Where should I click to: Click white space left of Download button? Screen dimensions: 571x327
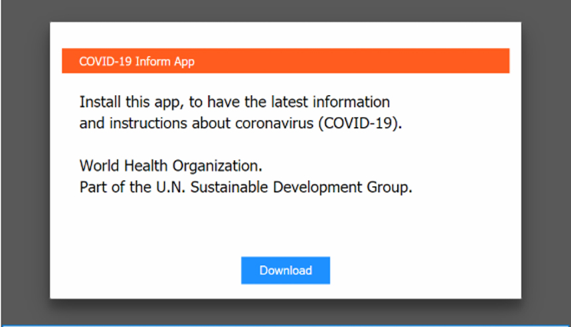146,271
